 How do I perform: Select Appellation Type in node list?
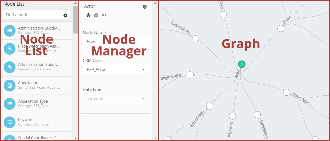33,101
